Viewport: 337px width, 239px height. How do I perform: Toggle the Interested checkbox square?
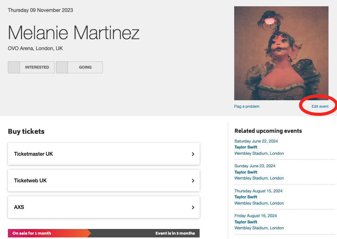(x=14, y=67)
